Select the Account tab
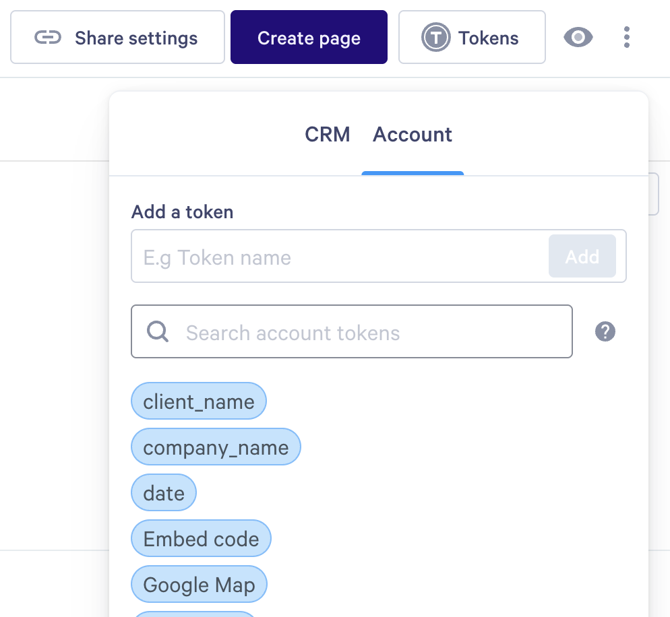This screenshot has height=617, width=670. click(413, 135)
